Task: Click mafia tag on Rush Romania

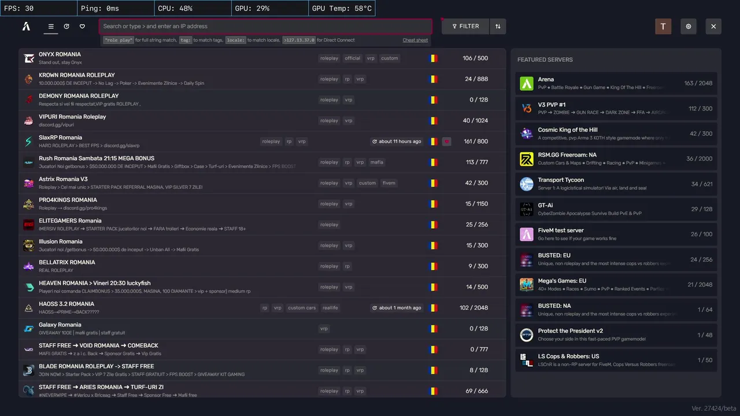Action: click(377, 162)
